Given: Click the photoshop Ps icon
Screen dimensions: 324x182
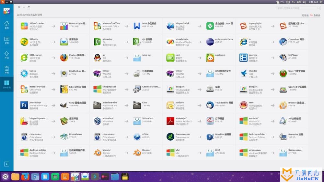Looking at the screenshot, I should (x=24, y=105).
